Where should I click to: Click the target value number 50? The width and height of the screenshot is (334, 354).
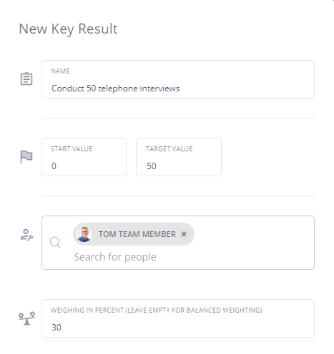pyautogui.click(x=152, y=166)
